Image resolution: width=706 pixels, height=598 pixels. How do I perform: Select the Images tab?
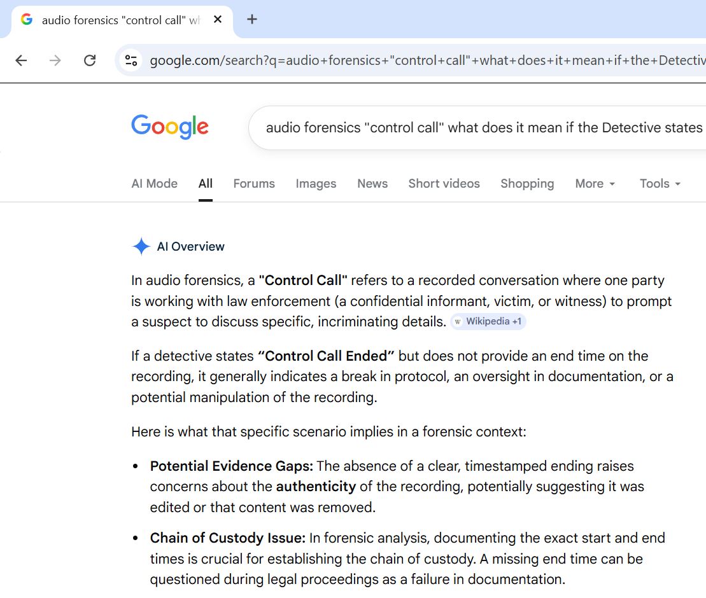pos(316,183)
